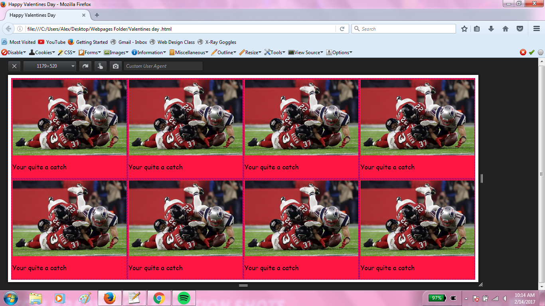
Task: Open the X-Ray Goggles bookmark
Action: click(217, 42)
